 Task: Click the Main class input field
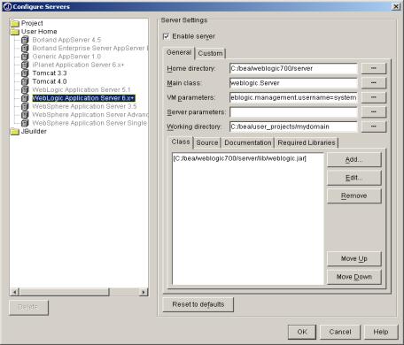coord(293,83)
